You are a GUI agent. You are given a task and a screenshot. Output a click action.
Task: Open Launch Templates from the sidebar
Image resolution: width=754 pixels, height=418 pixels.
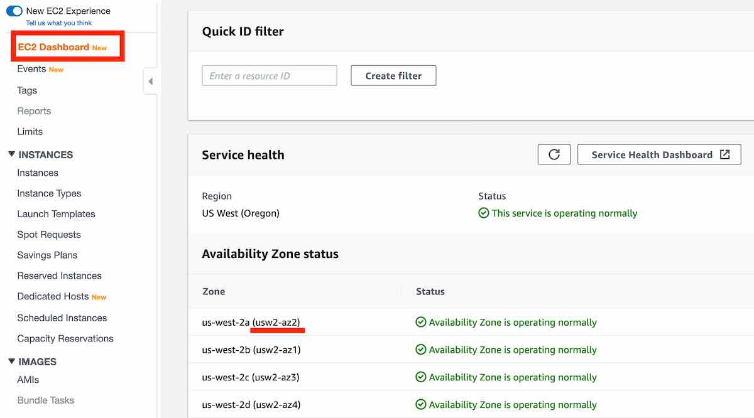(x=56, y=214)
